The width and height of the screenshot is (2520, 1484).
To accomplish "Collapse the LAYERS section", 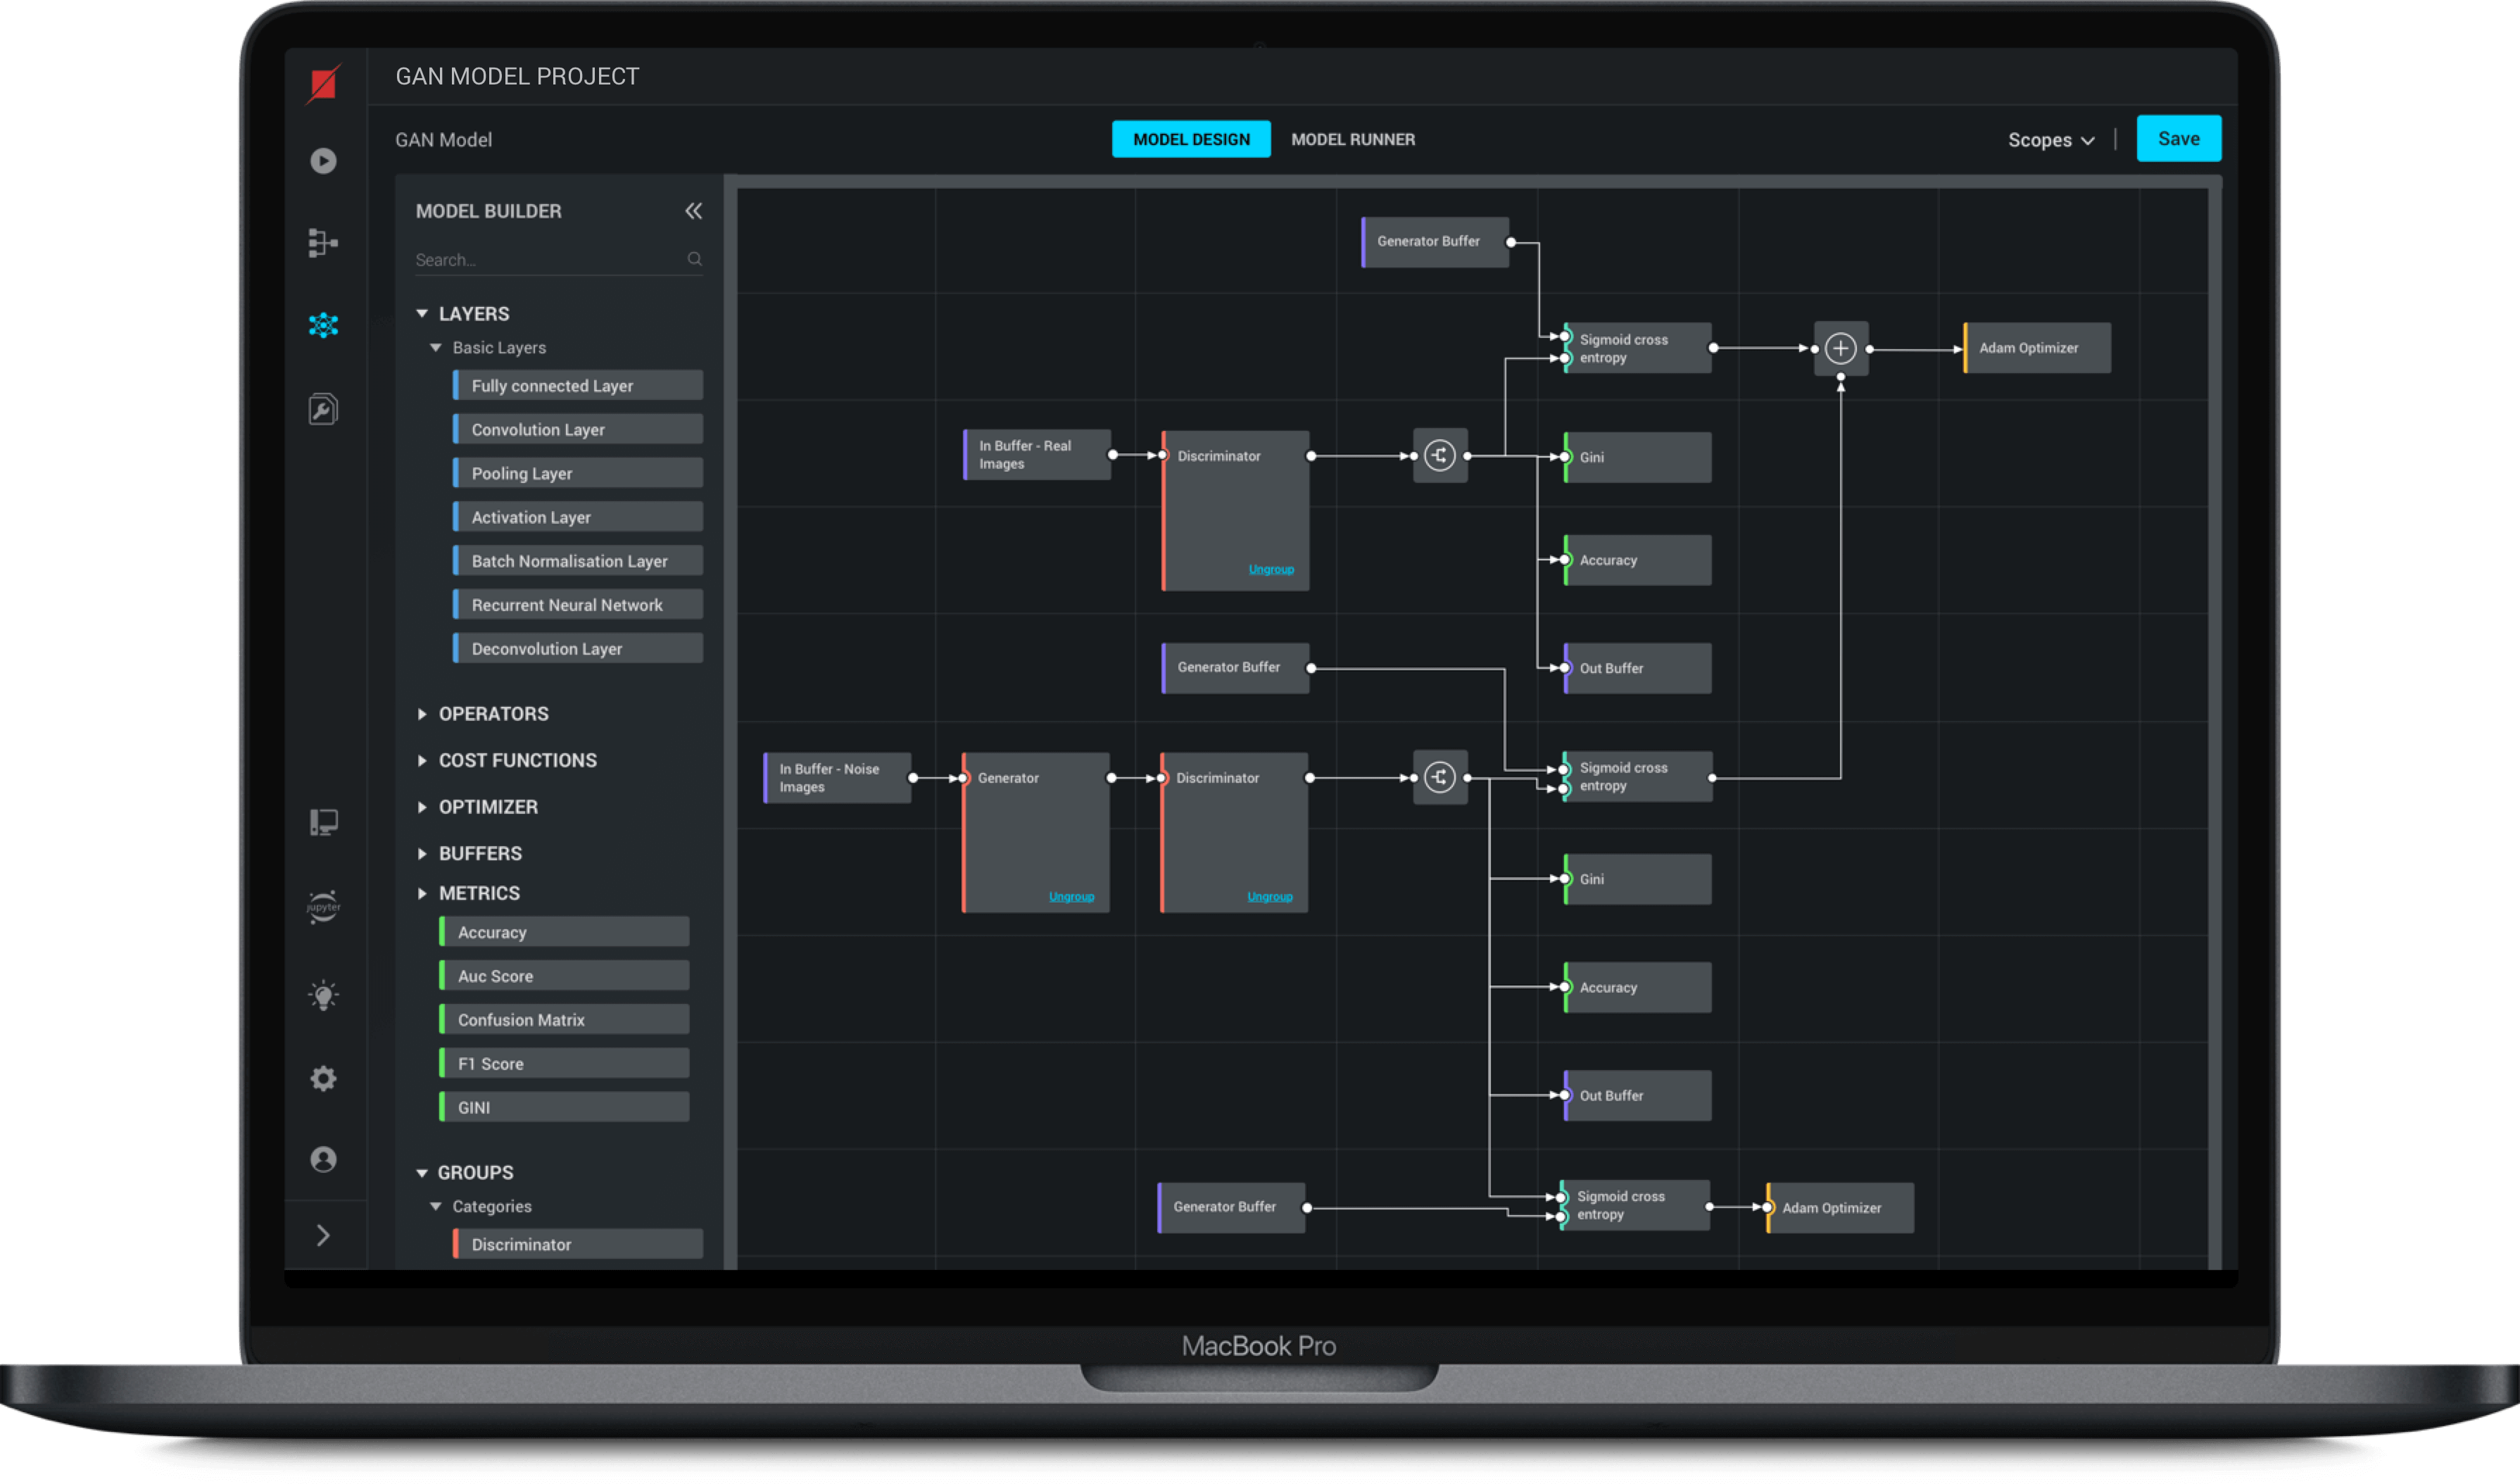I will (x=421, y=314).
